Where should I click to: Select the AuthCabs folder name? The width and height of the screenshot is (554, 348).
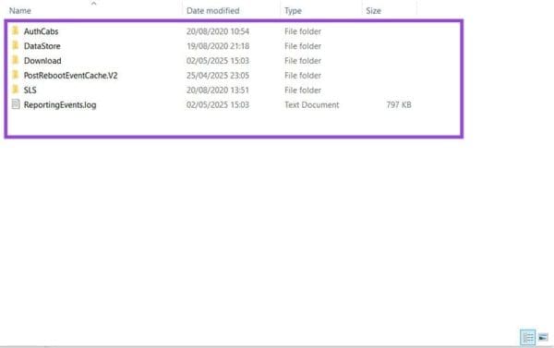point(41,31)
